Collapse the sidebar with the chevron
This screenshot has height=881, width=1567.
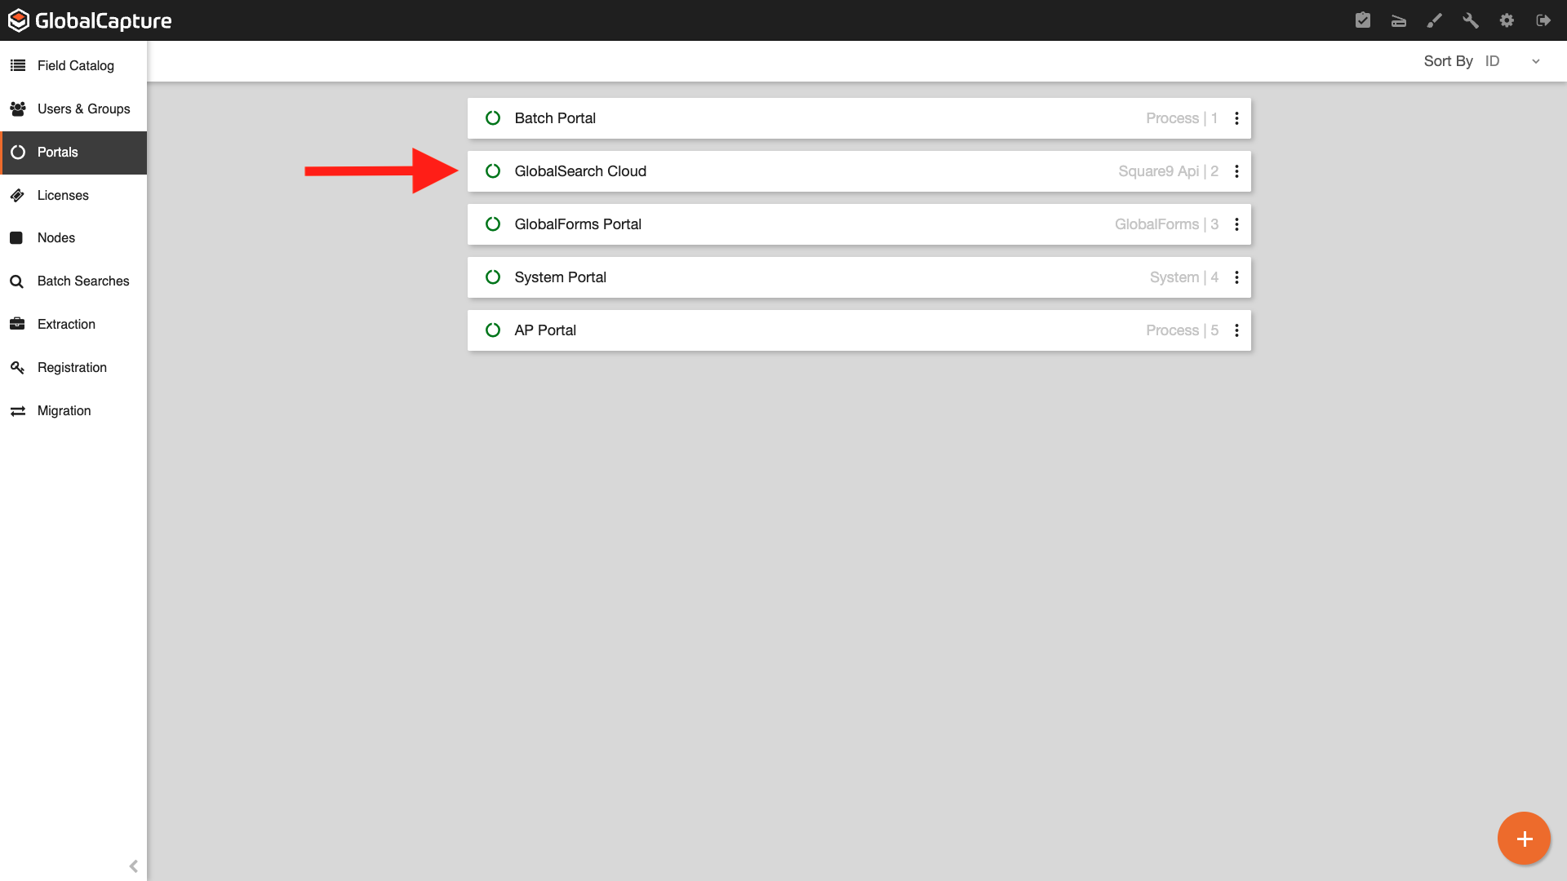[x=133, y=866]
